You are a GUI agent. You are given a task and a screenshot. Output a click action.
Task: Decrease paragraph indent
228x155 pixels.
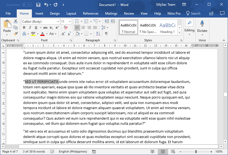tap(107, 21)
